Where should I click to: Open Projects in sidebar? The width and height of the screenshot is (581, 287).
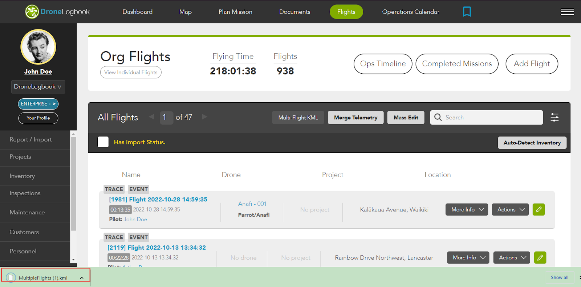(x=35, y=157)
